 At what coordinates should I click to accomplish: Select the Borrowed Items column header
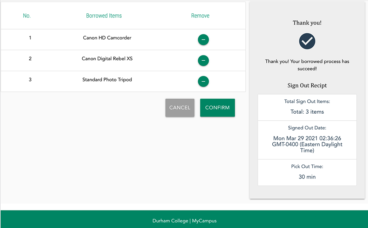104,15
